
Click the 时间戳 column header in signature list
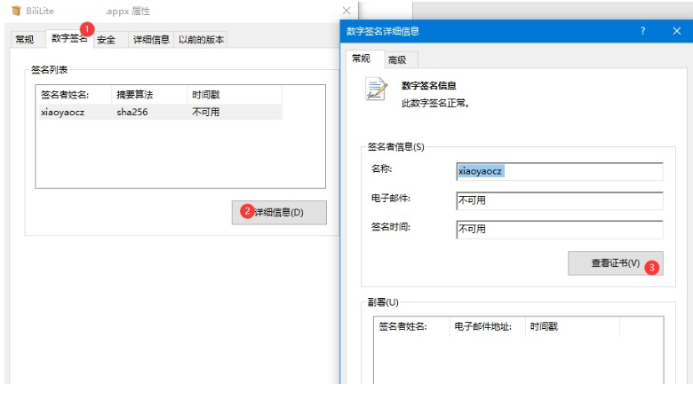(x=235, y=95)
